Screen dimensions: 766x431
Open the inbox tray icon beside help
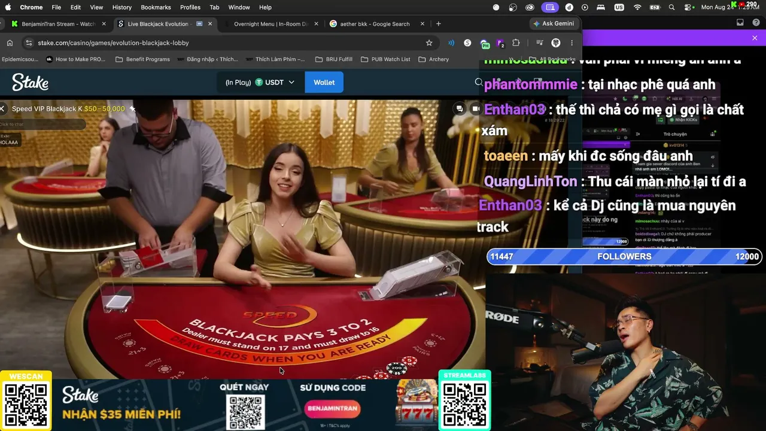(x=740, y=23)
